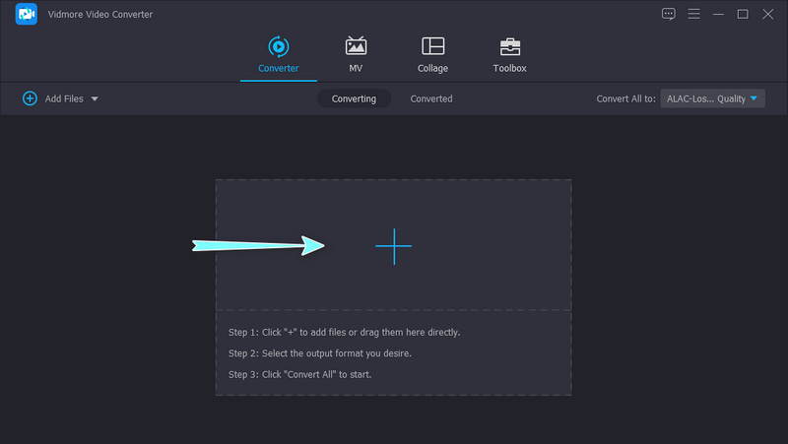Click the circled plus beside Add Files

point(30,98)
